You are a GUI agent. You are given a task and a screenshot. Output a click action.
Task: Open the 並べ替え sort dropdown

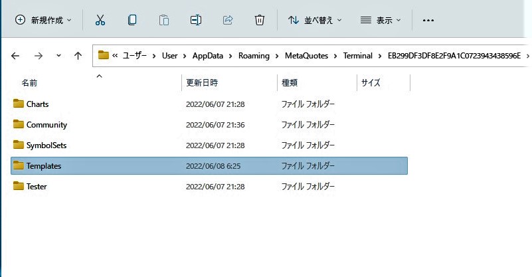point(315,20)
